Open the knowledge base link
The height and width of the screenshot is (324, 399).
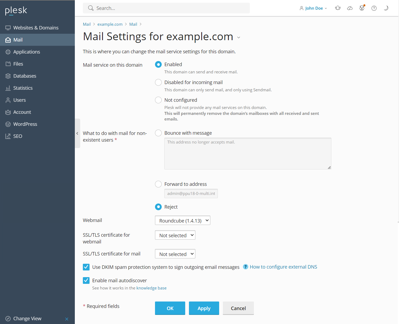[152, 288]
